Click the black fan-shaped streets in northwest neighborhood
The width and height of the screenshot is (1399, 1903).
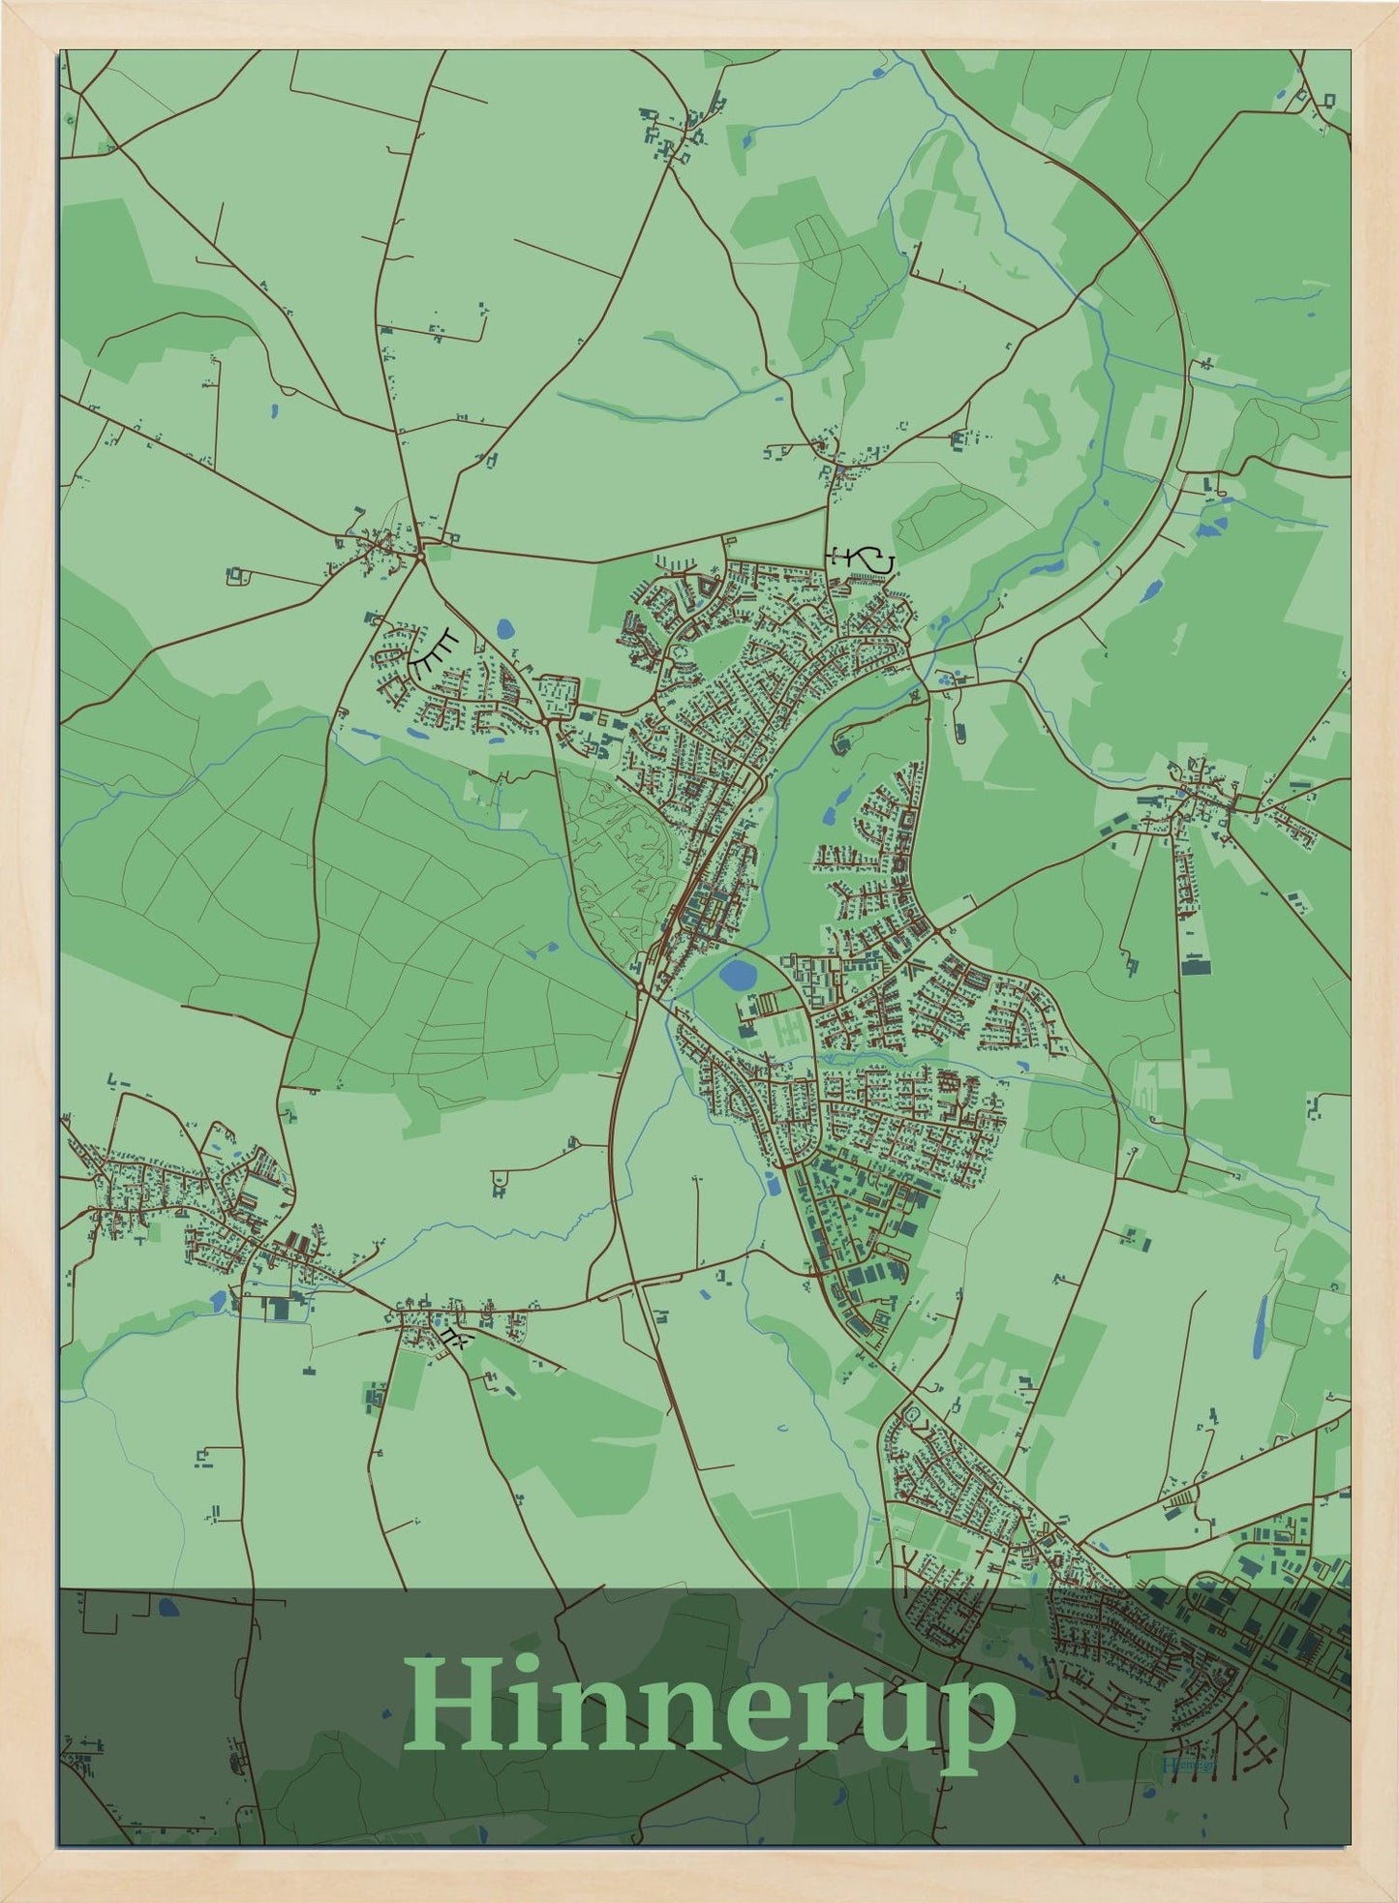pos(436,649)
